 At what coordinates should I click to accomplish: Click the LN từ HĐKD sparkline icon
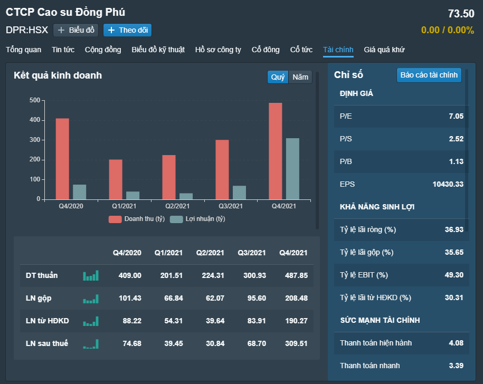[x=90, y=321]
